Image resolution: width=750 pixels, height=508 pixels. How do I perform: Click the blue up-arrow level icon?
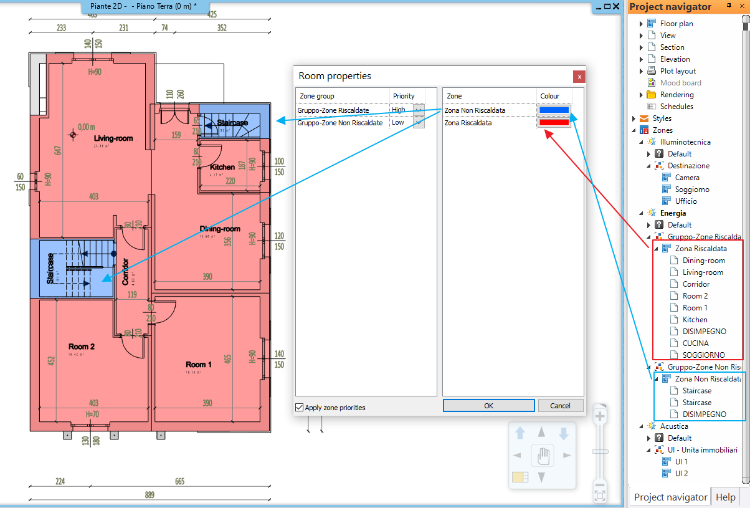[521, 433]
